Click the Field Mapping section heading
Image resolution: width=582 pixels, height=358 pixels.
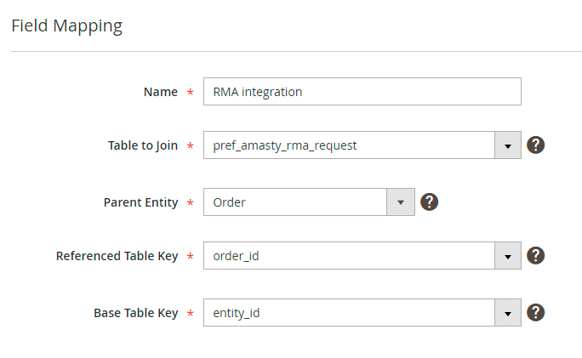[x=66, y=26]
